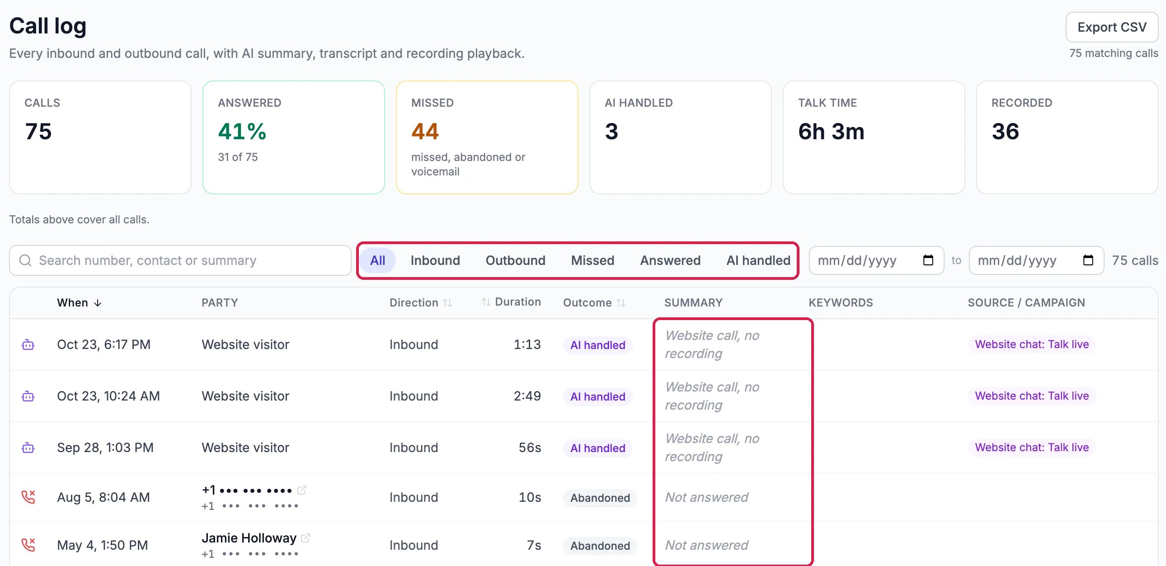This screenshot has width=1166, height=566.
Task: Click the 2:49 duration cell
Action: [x=527, y=396]
